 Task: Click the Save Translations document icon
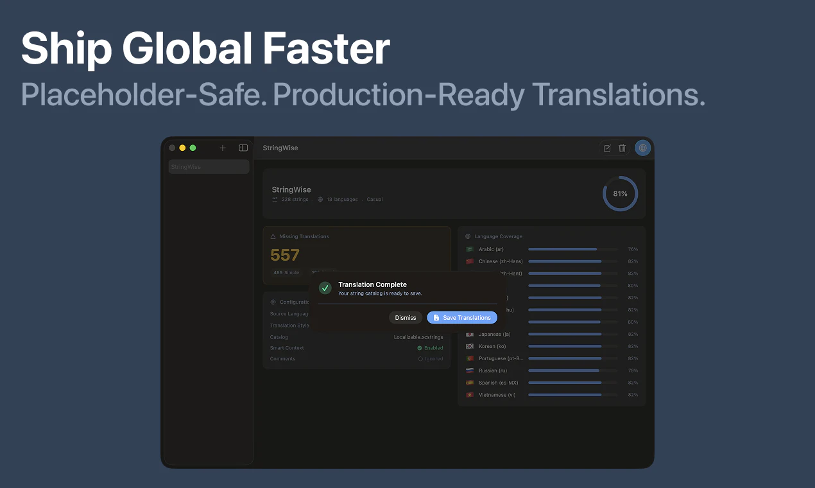click(436, 318)
